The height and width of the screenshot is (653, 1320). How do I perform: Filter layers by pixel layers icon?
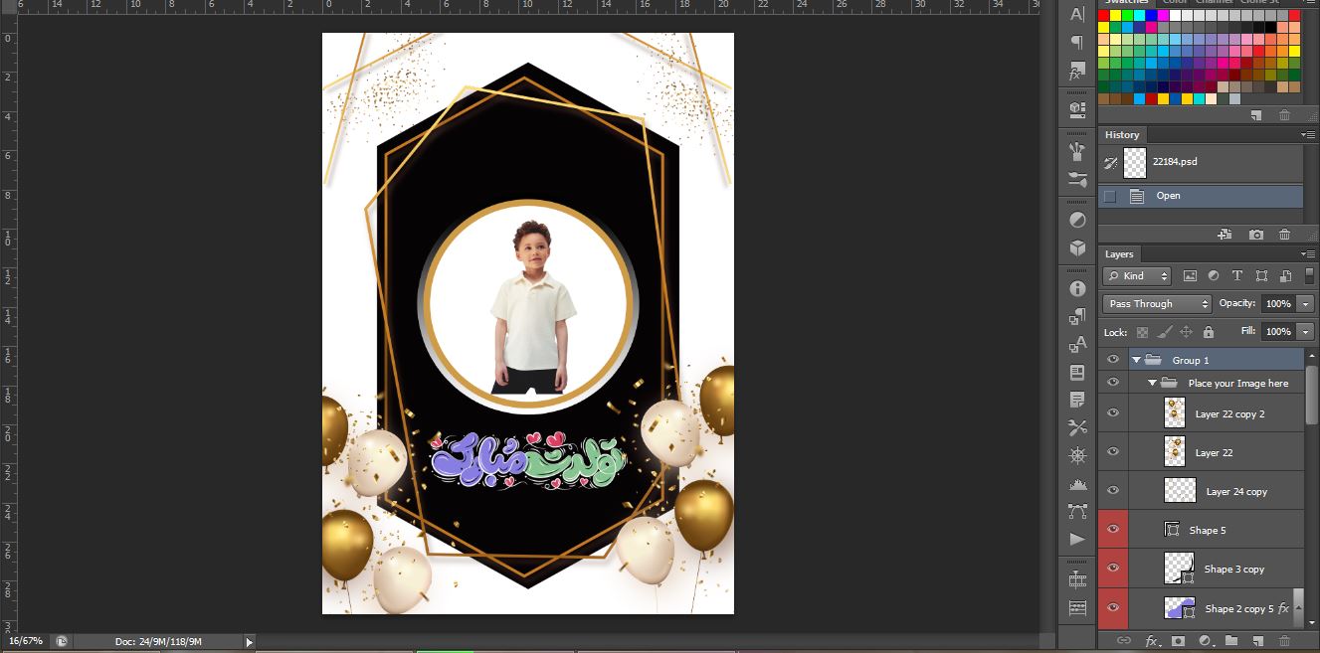point(1191,276)
